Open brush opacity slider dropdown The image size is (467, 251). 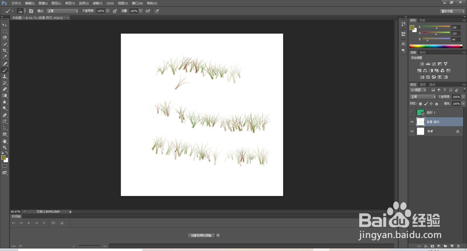pos(108,11)
